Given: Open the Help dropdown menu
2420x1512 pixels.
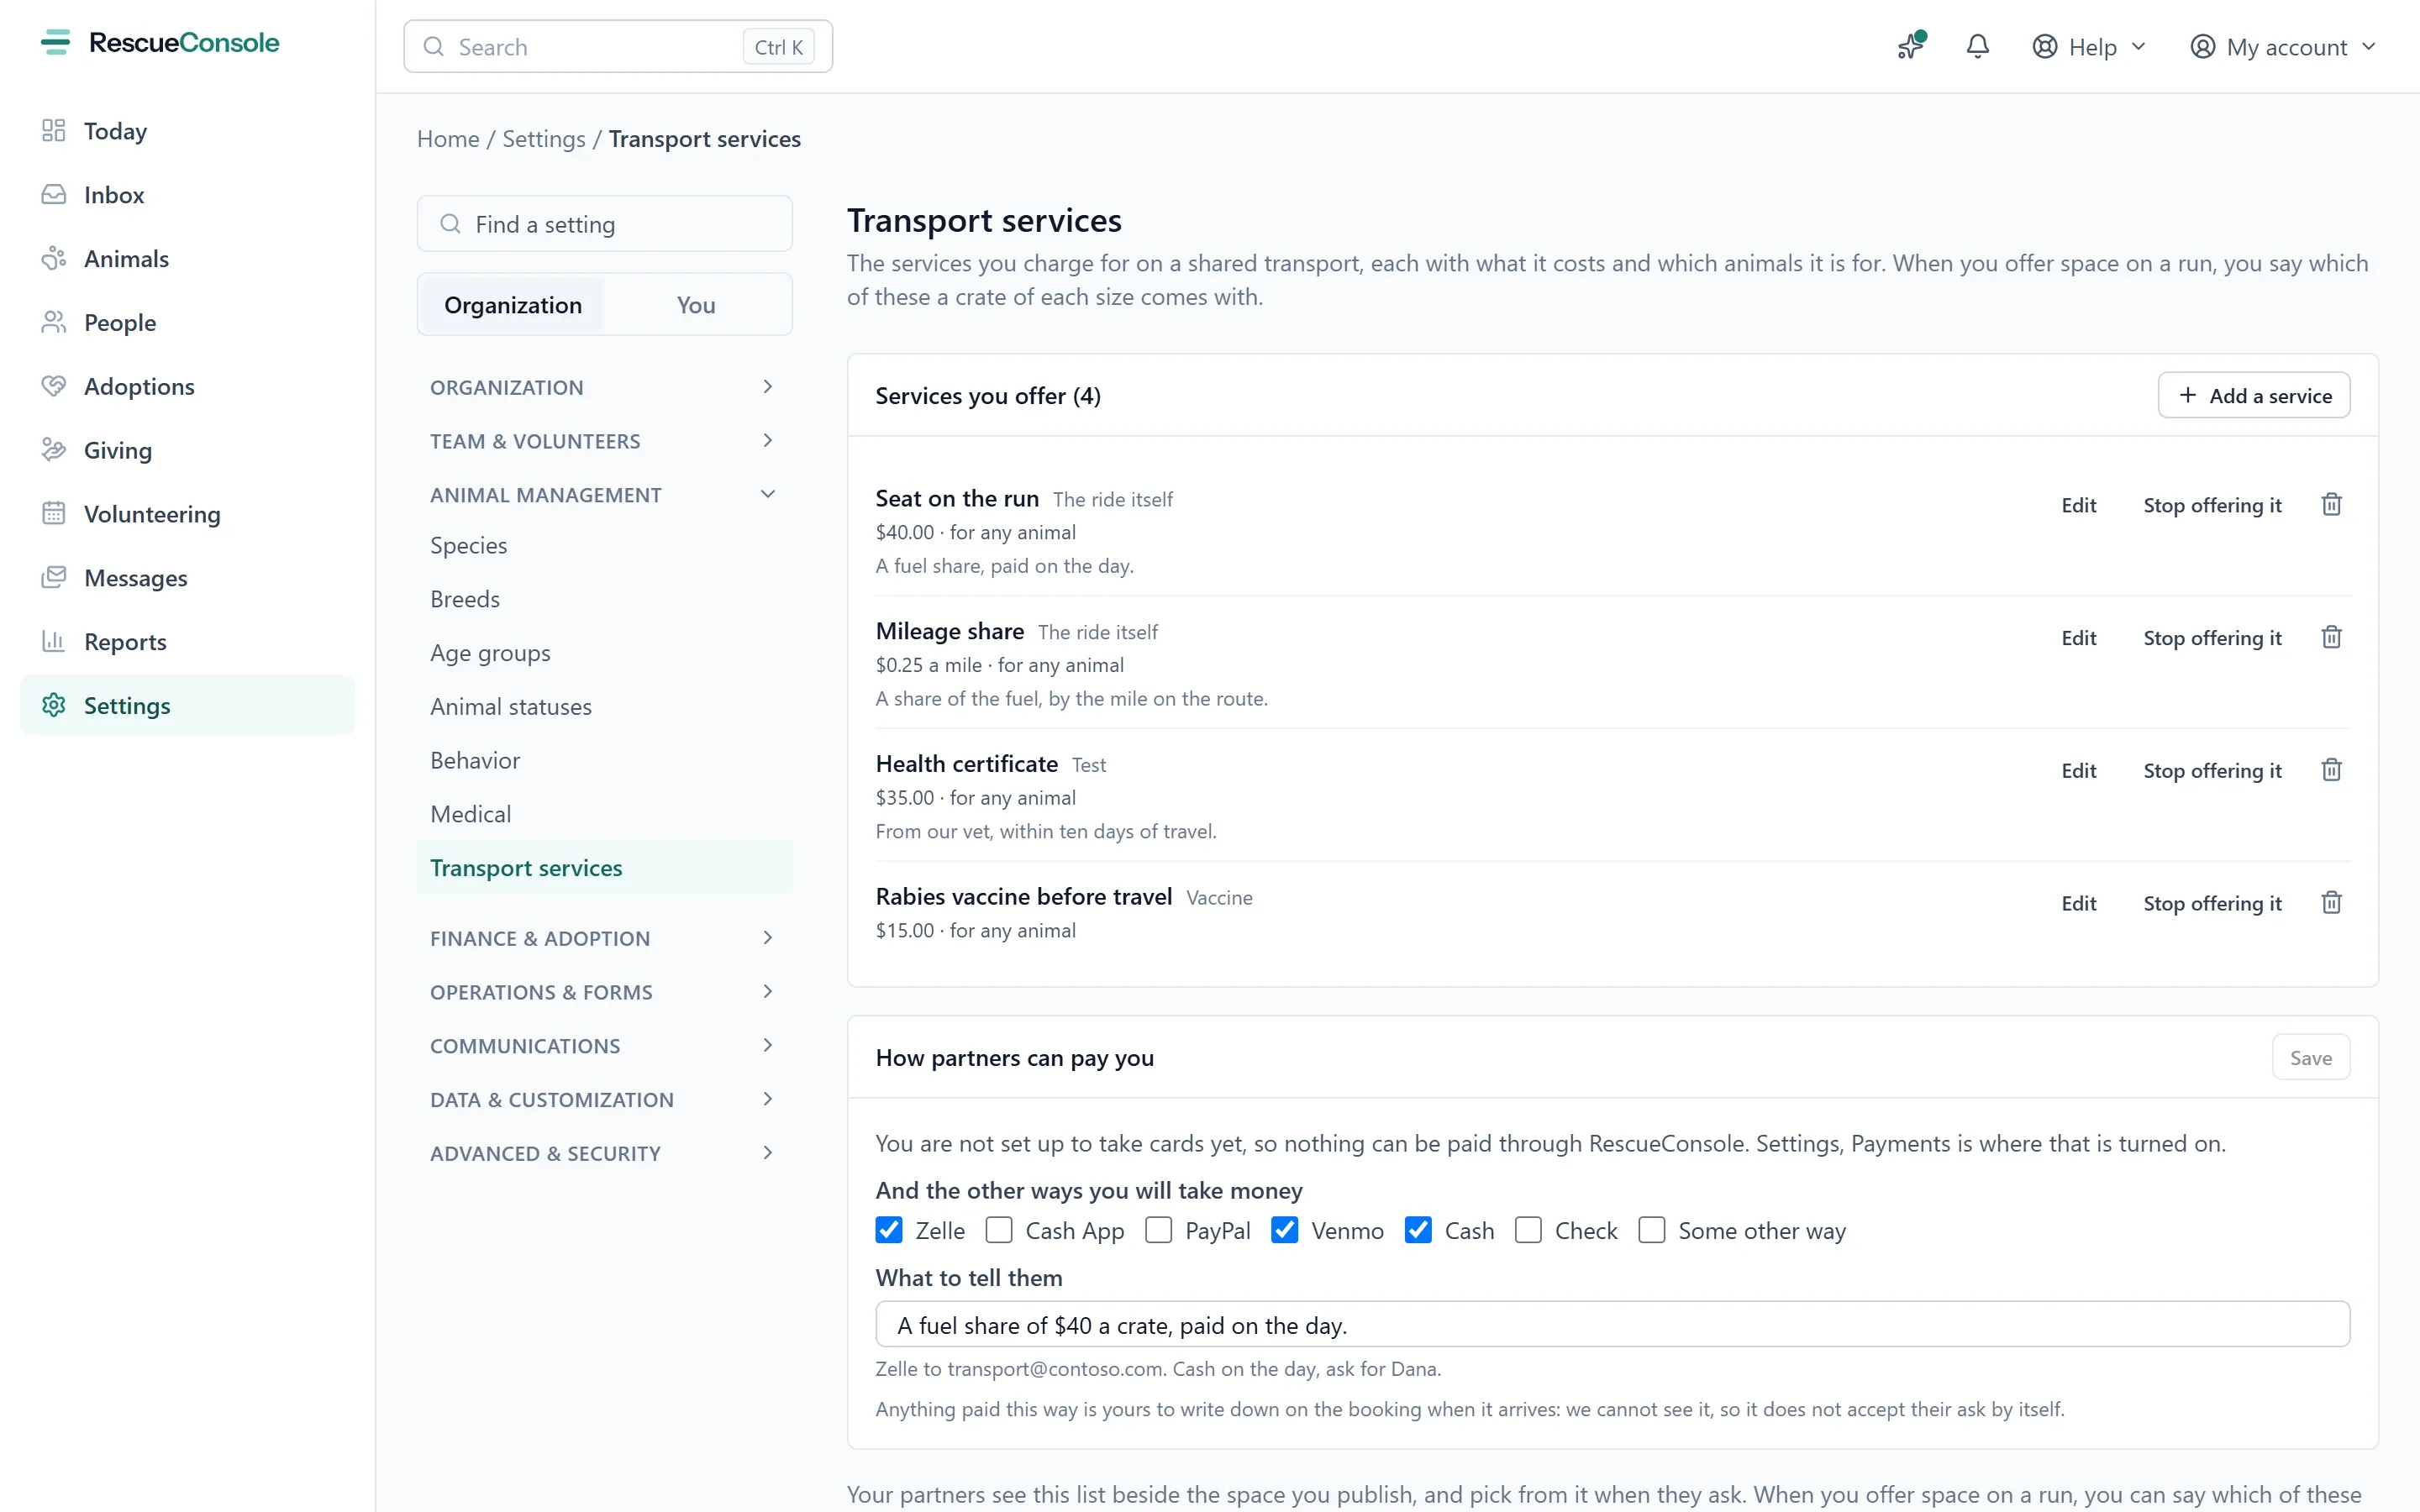Looking at the screenshot, I should pyautogui.click(x=2089, y=47).
